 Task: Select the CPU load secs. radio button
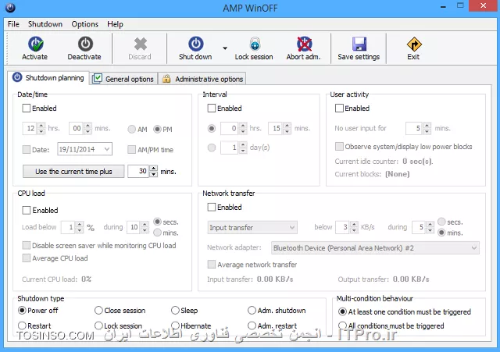coord(157,222)
